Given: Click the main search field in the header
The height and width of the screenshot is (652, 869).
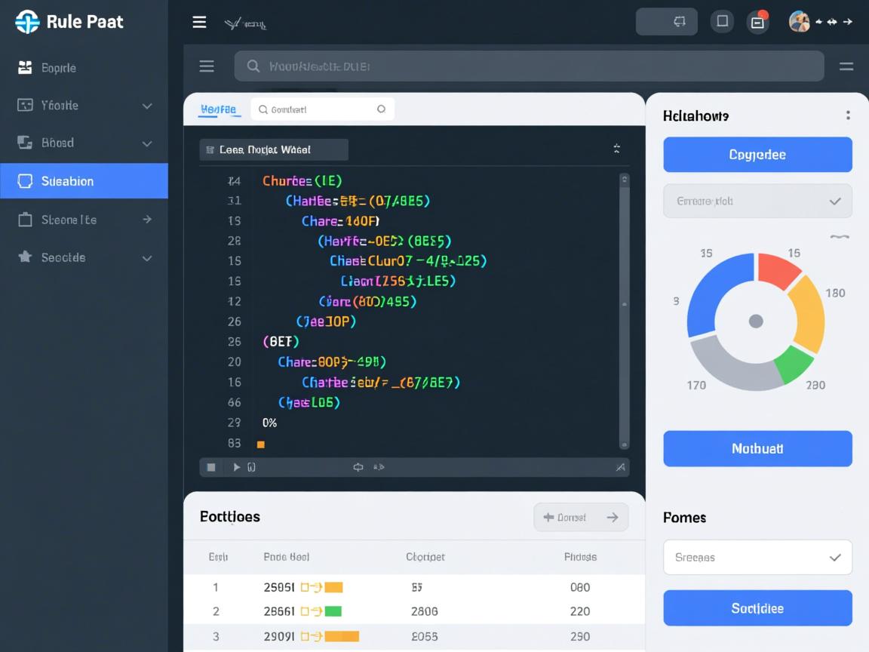Looking at the screenshot, I should pyautogui.click(x=528, y=66).
